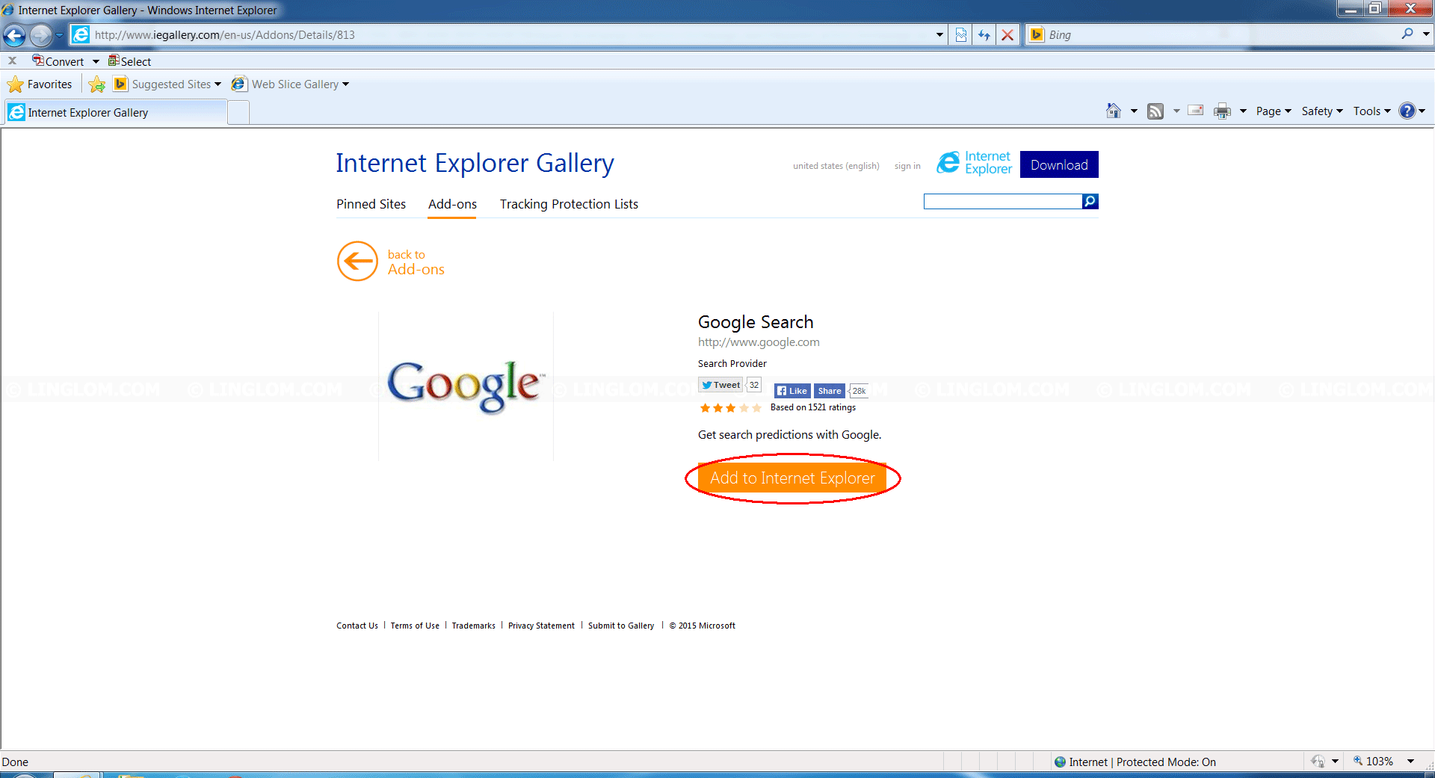The height and width of the screenshot is (778, 1435).
Task: Click the Google logo thumbnail
Action: coord(466,386)
